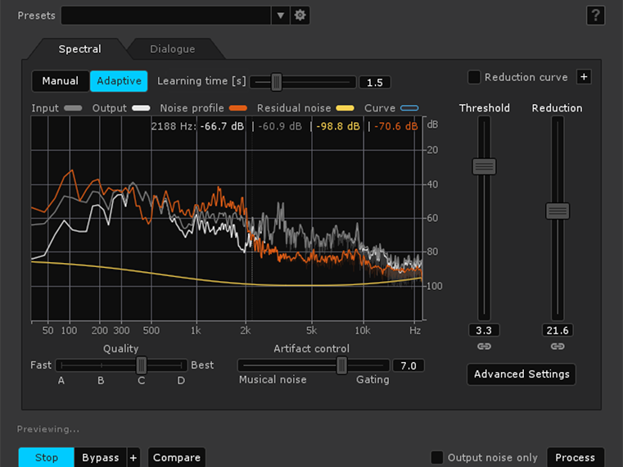This screenshot has width=623, height=467.
Task: Switch to the Dialogue tab
Action: click(x=172, y=49)
